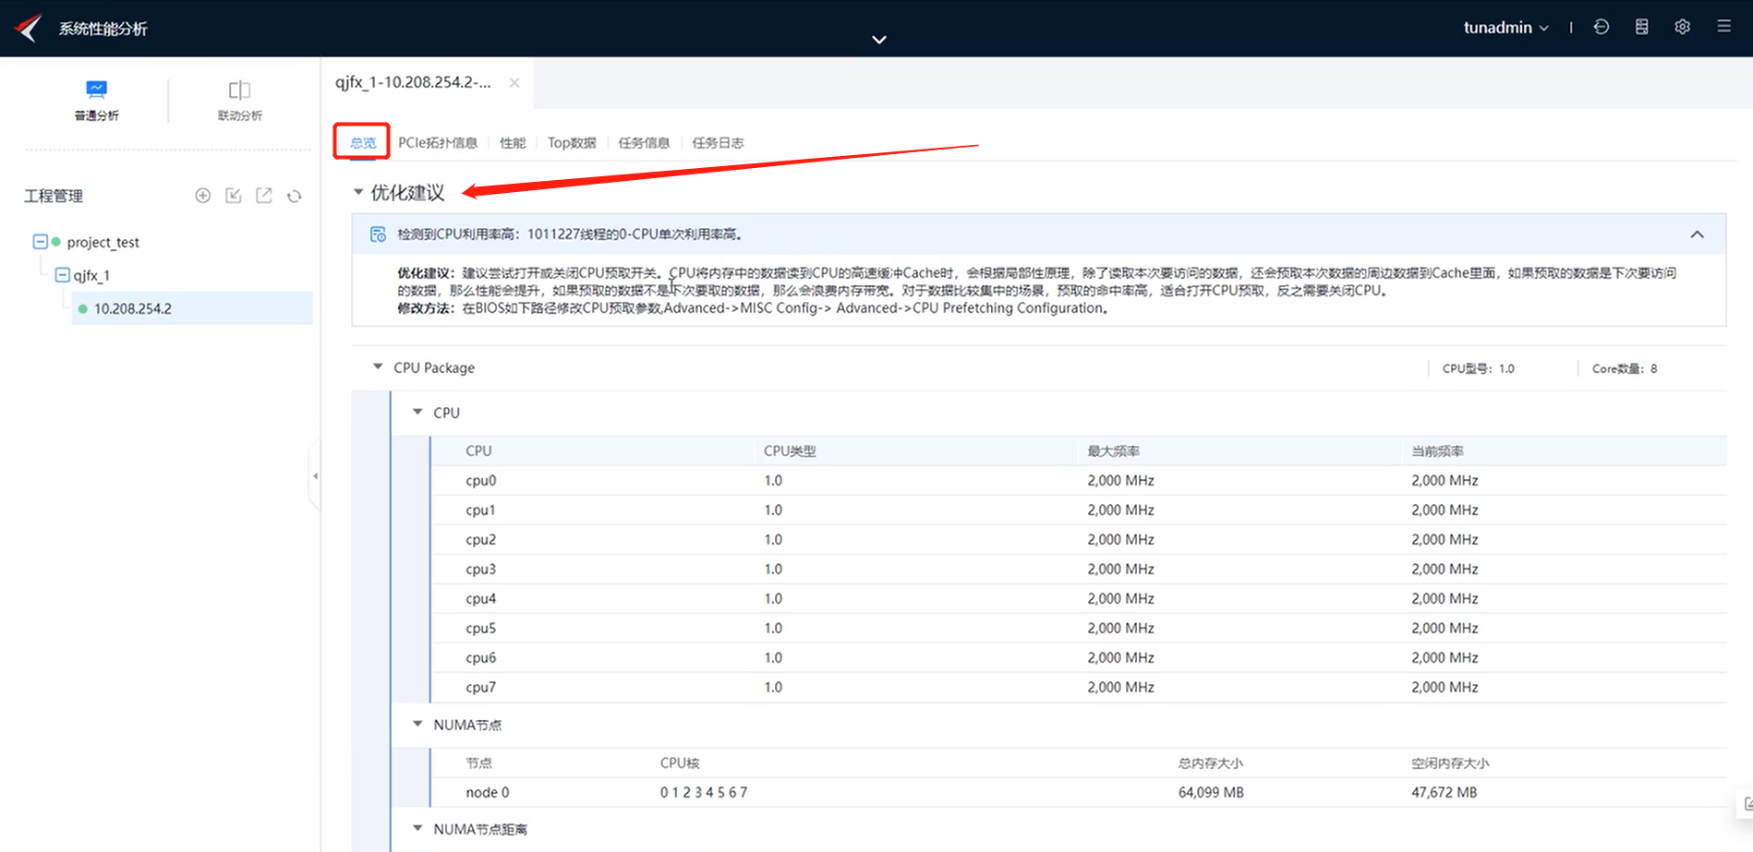Select the cpu7 row name
The width and height of the screenshot is (1753, 852).
[x=481, y=687]
